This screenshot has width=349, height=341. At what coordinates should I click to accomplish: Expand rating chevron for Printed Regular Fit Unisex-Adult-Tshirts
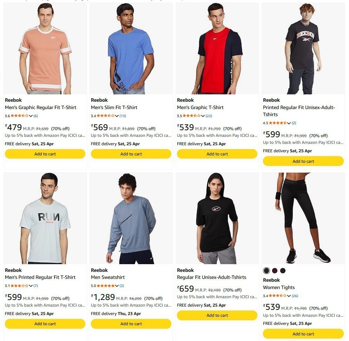[289, 123]
